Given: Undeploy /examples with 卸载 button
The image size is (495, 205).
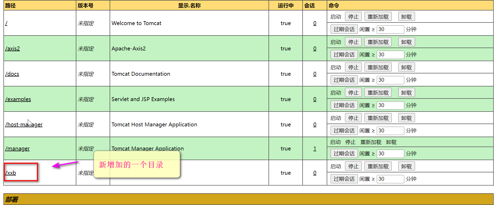Looking at the screenshot, I should click(x=406, y=93).
